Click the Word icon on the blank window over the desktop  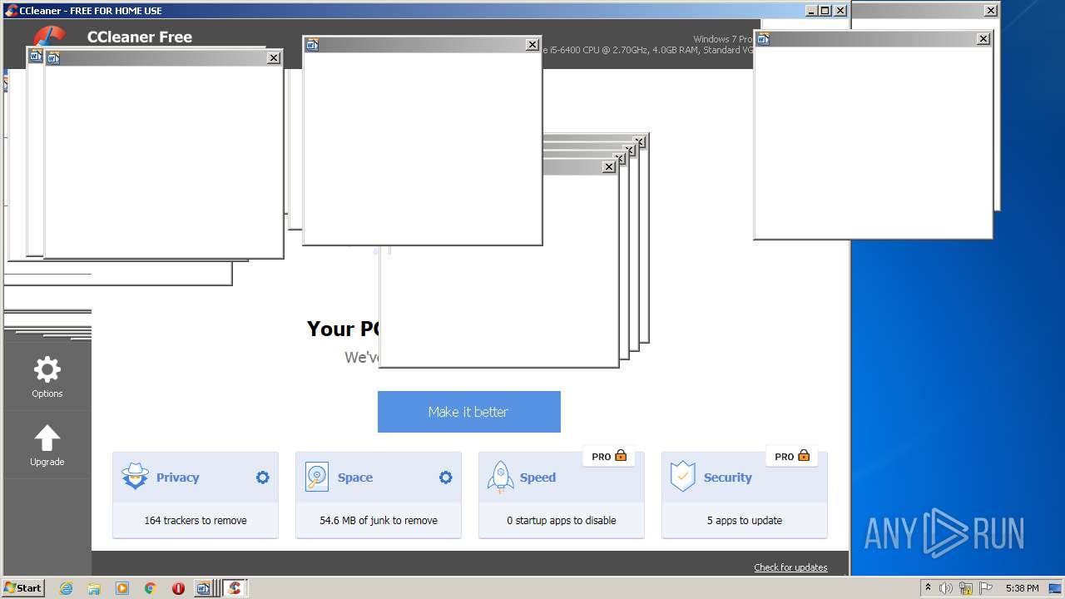coord(763,39)
